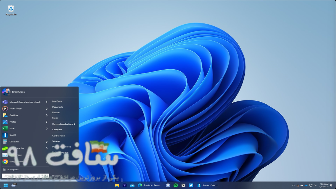The height and width of the screenshot is (189, 336).
Task: Switch to Edge Stardock window
Action: 150,185
